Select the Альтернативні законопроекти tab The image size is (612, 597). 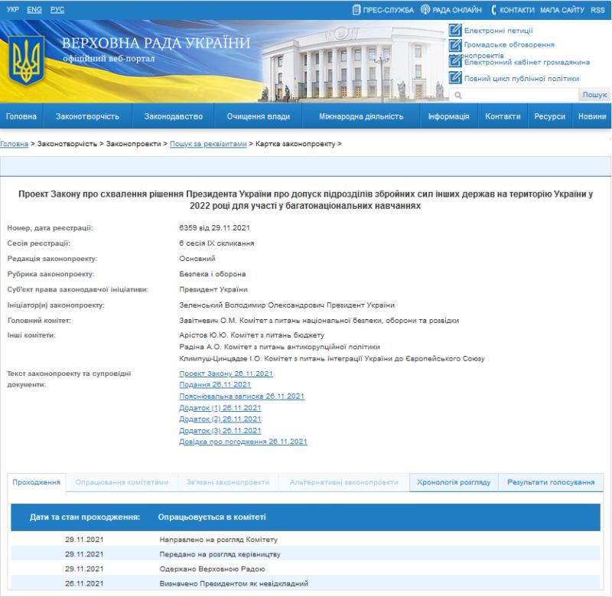(x=343, y=482)
